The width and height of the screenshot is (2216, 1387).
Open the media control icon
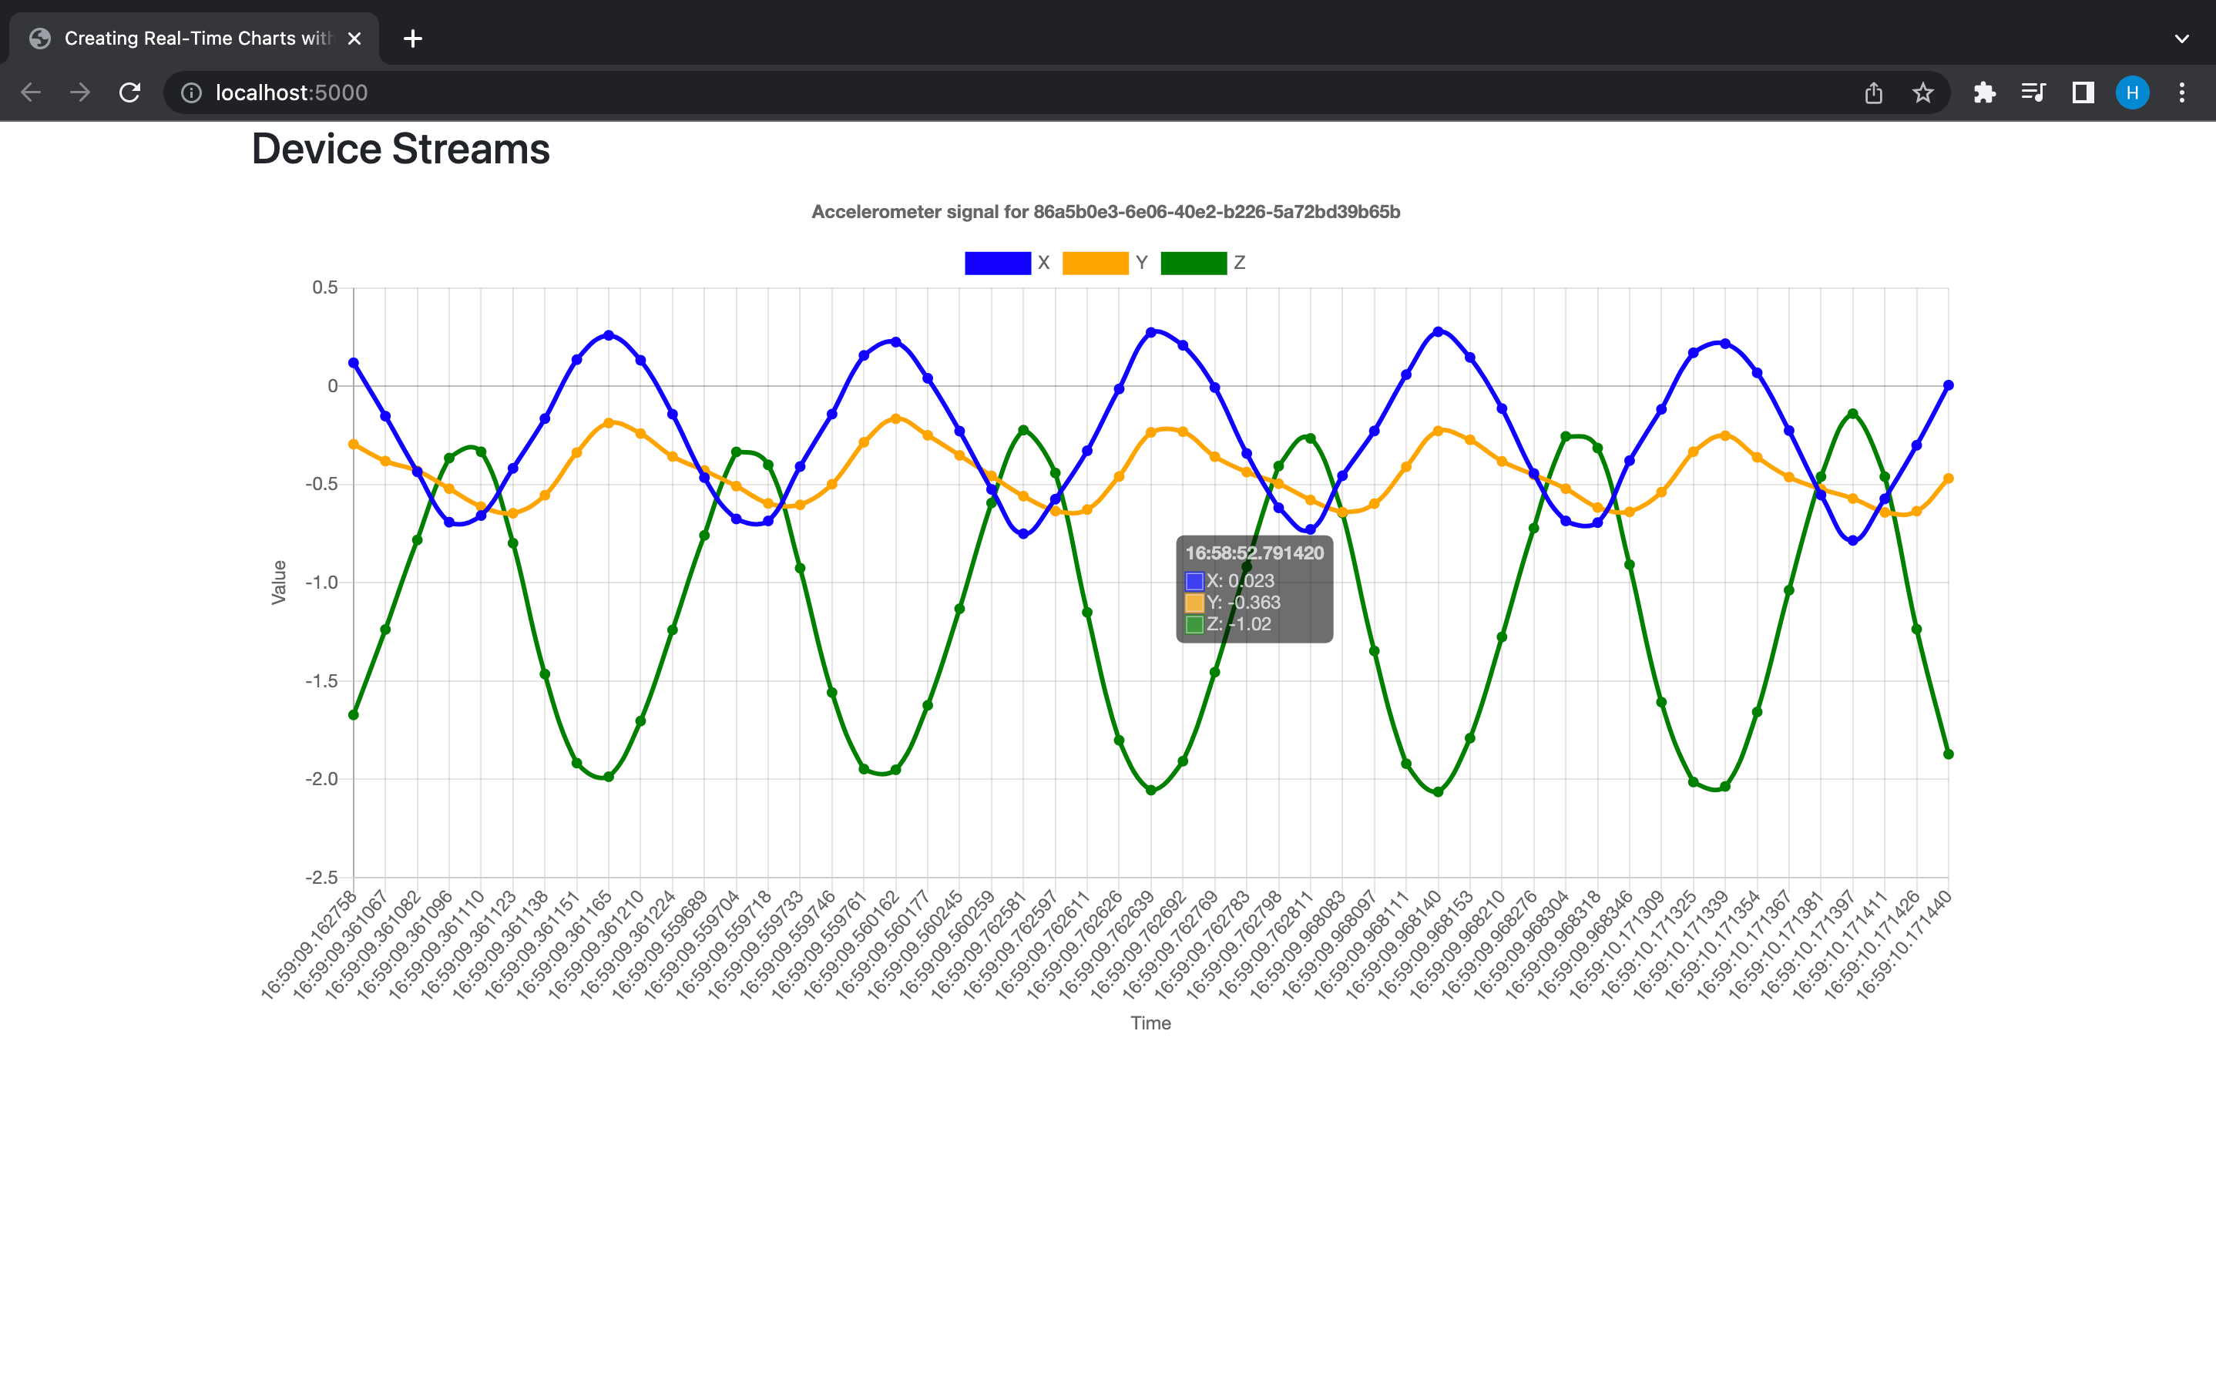[2033, 92]
